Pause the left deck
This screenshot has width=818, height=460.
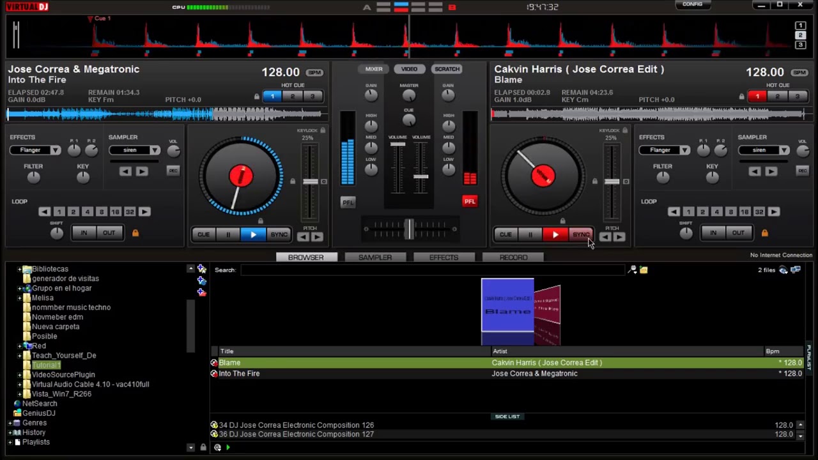(x=228, y=234)
